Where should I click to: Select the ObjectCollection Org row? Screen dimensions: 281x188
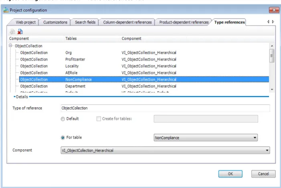tap(144, 53)
